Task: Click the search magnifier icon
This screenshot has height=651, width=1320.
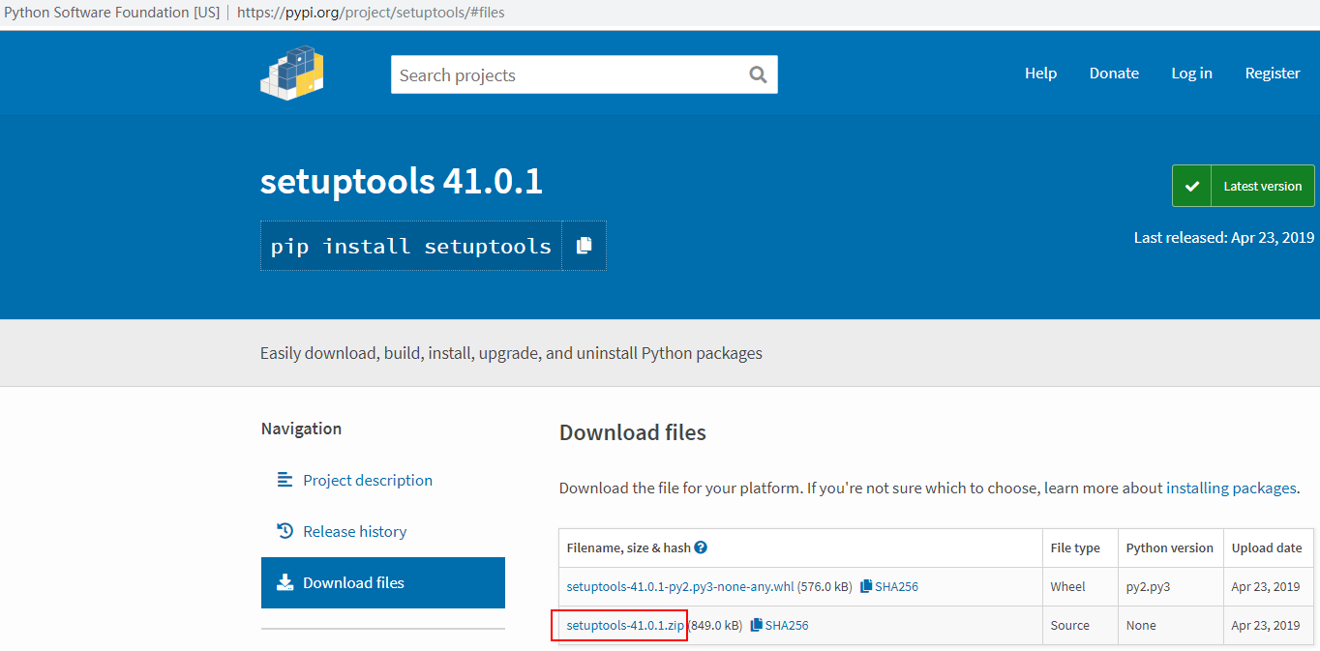Action: 758,74
